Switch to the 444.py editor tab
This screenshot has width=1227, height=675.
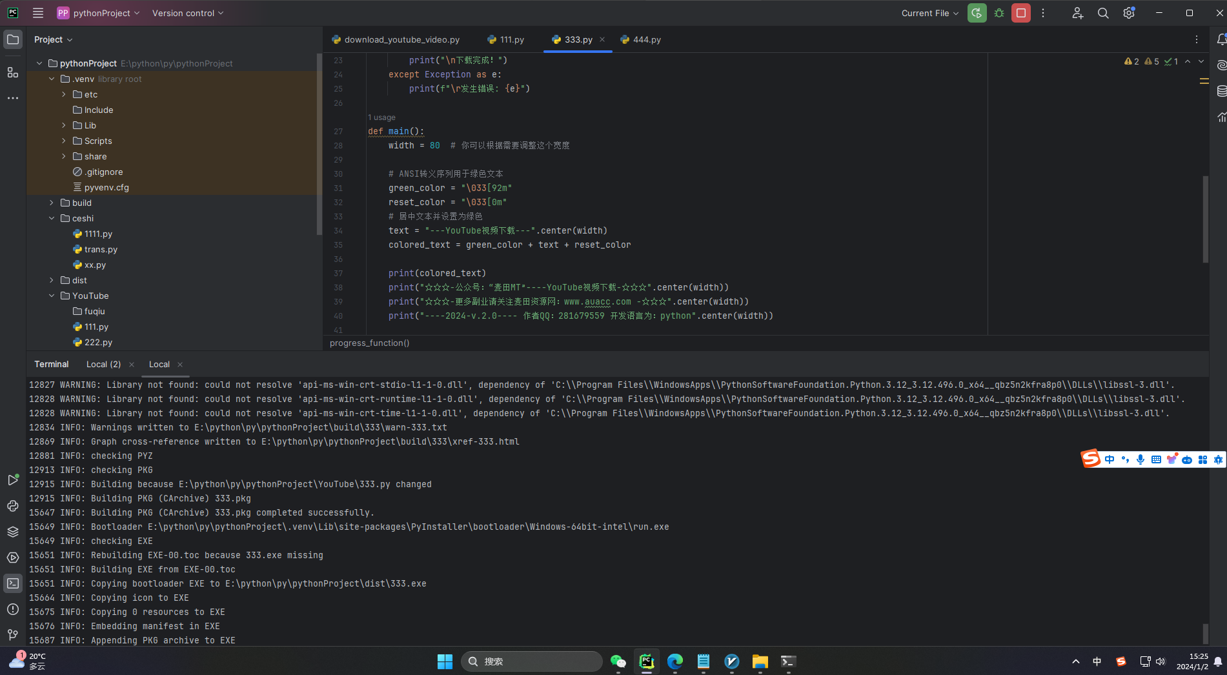641,39
